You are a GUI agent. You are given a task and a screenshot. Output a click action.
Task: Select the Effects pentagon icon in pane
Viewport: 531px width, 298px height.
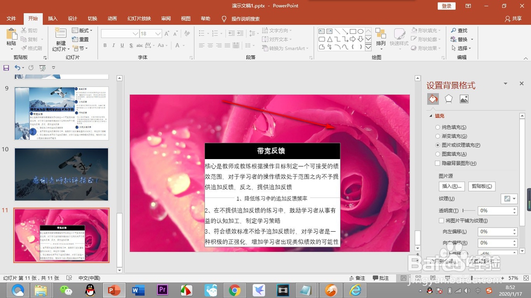448,99
